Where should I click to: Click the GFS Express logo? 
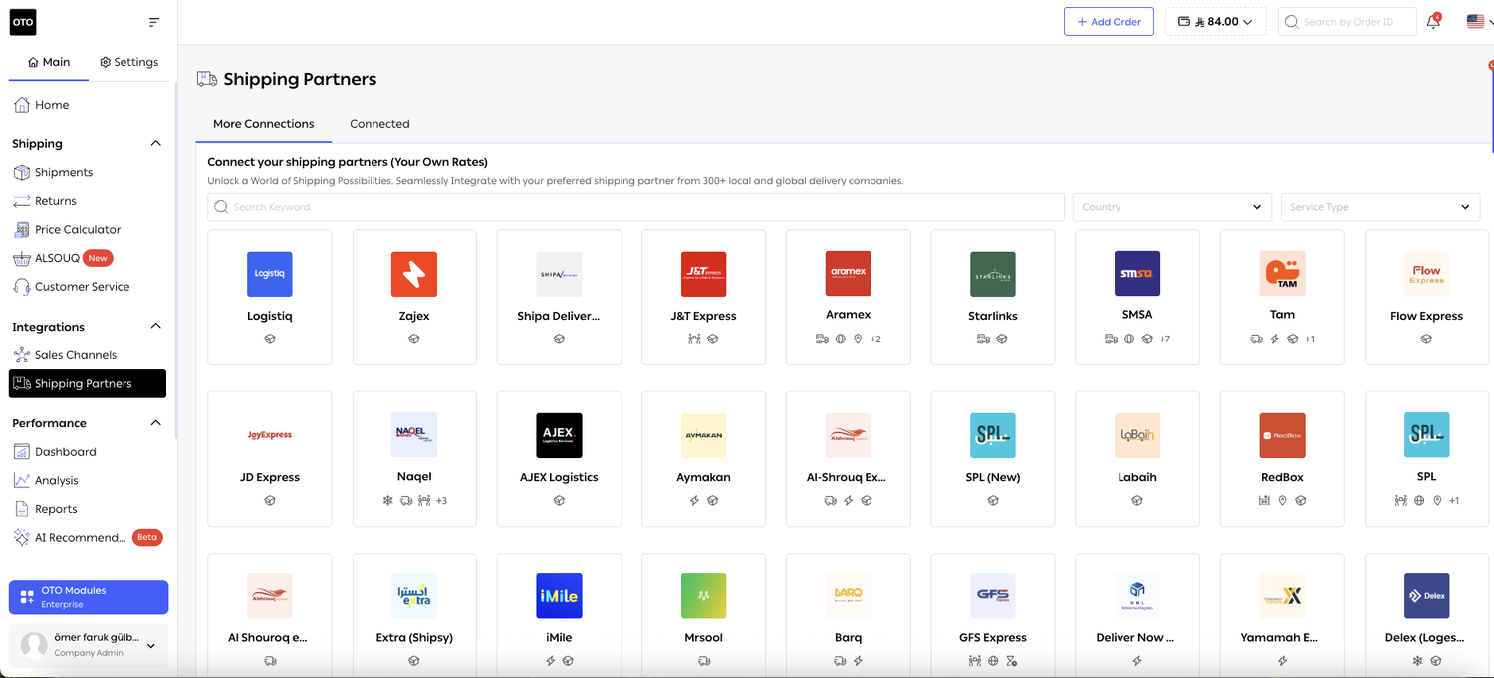tap(993, 596)
